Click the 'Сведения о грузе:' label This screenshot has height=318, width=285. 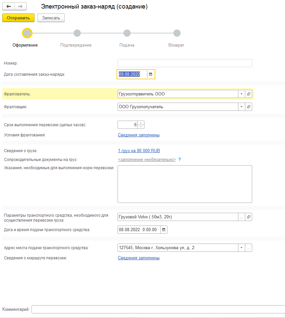[x=21, y=151]
